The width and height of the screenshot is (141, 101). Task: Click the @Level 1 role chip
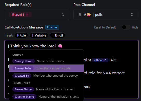pos(20,15)
